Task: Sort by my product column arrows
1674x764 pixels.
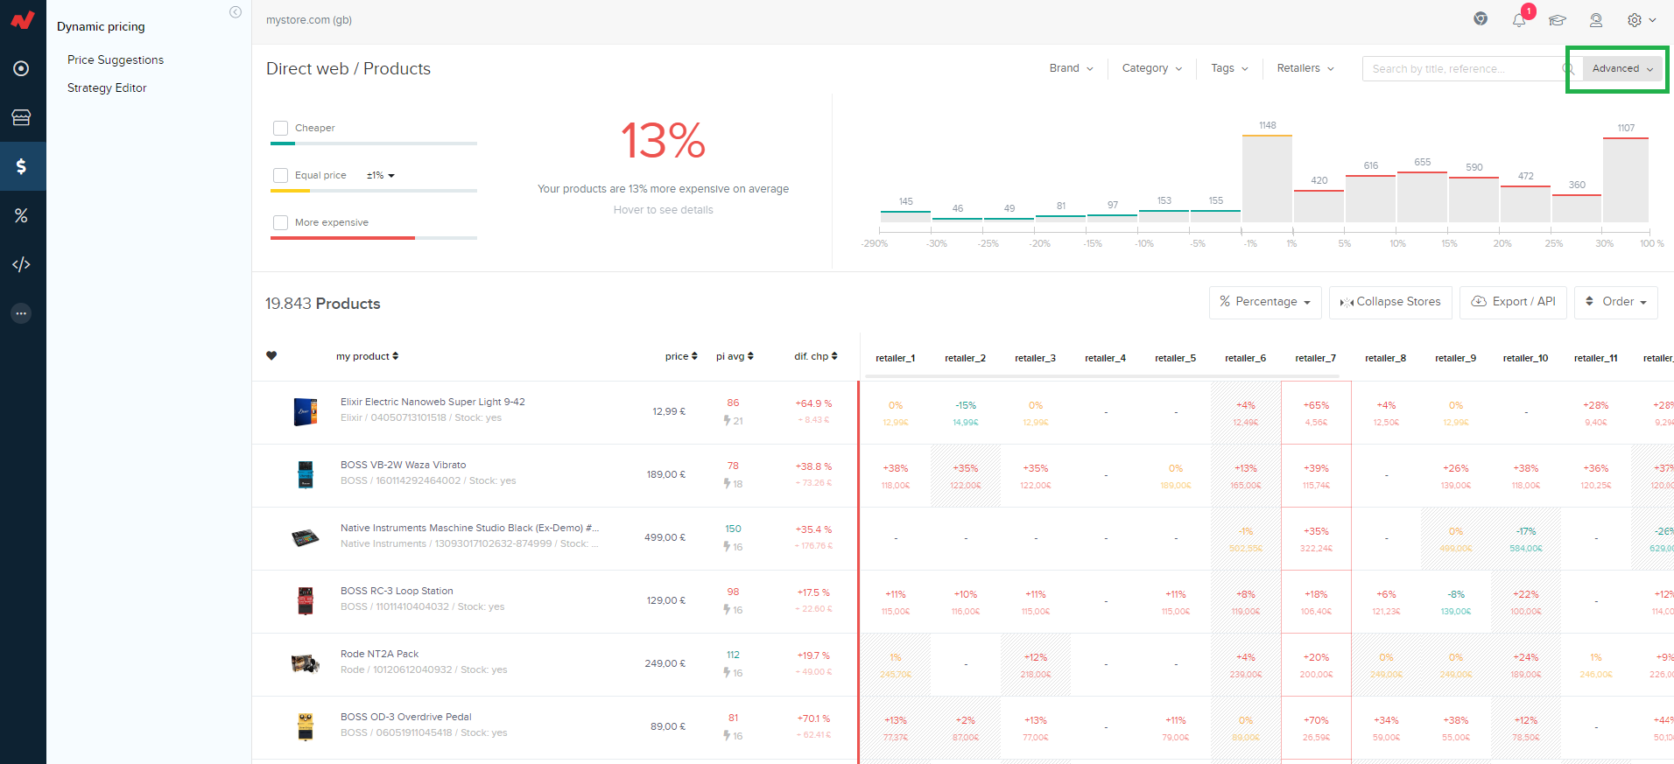Action: pyautogui.click(x=396, y=356)
